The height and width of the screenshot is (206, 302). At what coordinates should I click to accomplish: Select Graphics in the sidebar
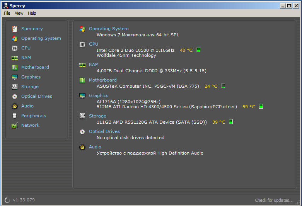coord(31,77)
